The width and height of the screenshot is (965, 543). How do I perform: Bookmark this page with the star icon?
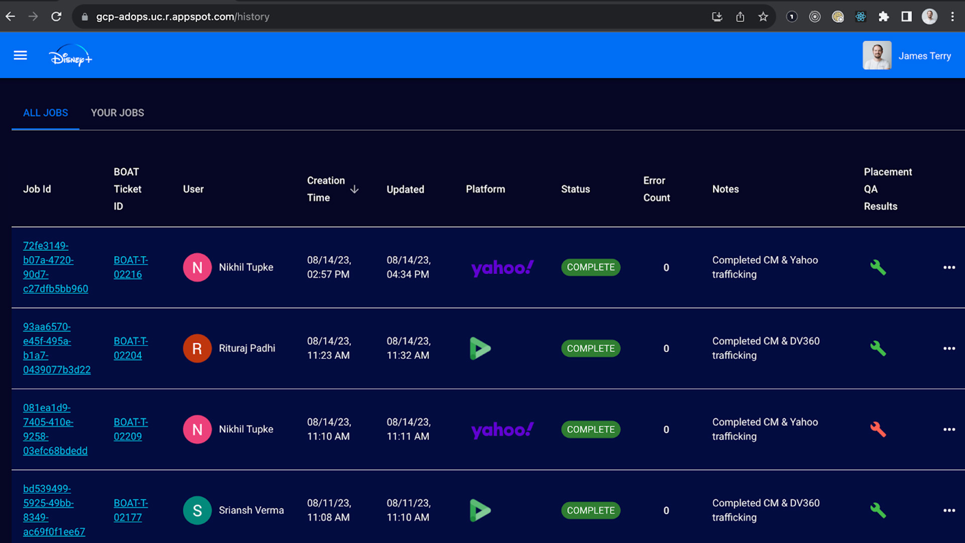[763, 17]
